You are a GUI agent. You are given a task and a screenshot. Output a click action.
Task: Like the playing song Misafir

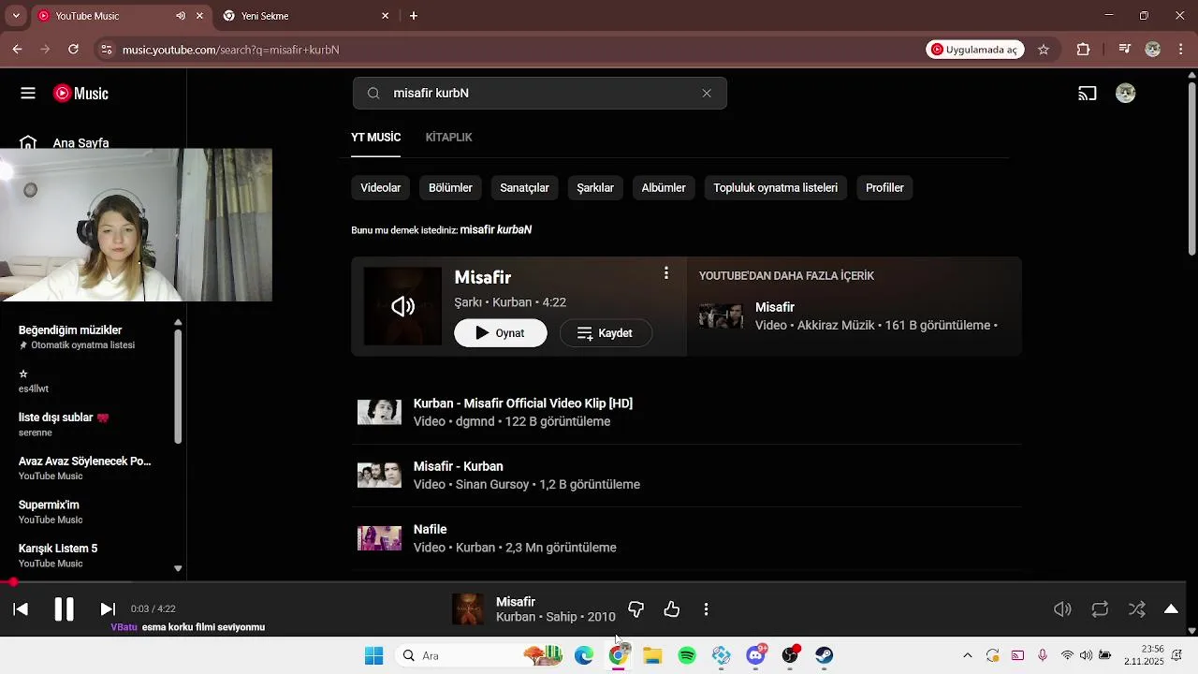(x=672, y=610)
